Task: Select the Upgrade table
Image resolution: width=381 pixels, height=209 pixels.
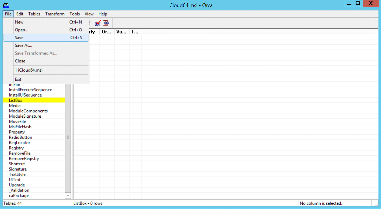Action: point(34,185)
